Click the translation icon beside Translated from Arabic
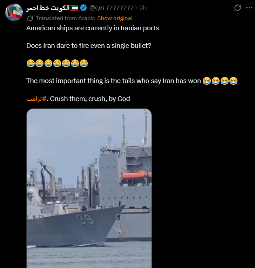The width and height of the screenshot is (255, 268). tap(30, 18)
